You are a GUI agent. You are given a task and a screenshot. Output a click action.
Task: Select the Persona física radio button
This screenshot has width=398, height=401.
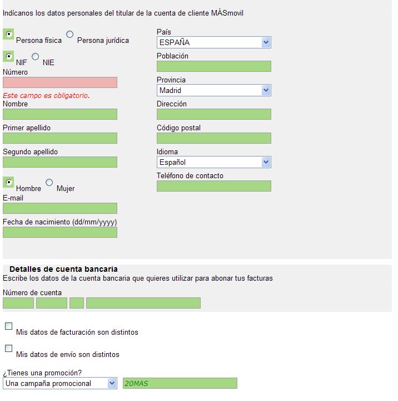[8, 35]
